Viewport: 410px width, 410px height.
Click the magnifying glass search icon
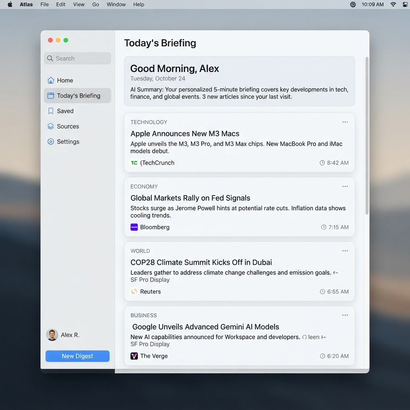click(x=50, y=58)
